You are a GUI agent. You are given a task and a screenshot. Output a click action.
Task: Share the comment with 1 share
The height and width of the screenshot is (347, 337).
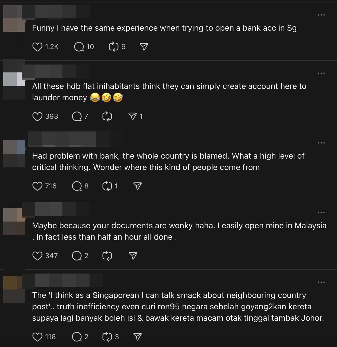132,117
